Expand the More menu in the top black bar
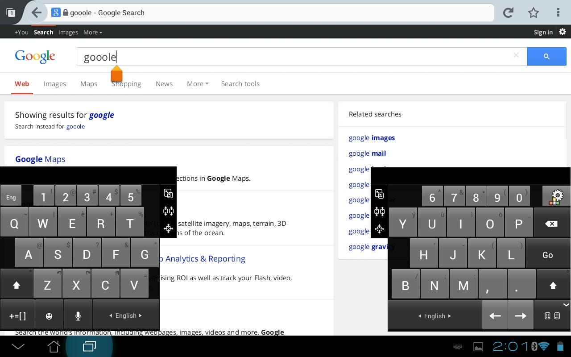The image size is (571, 357). tap(93, 32)
